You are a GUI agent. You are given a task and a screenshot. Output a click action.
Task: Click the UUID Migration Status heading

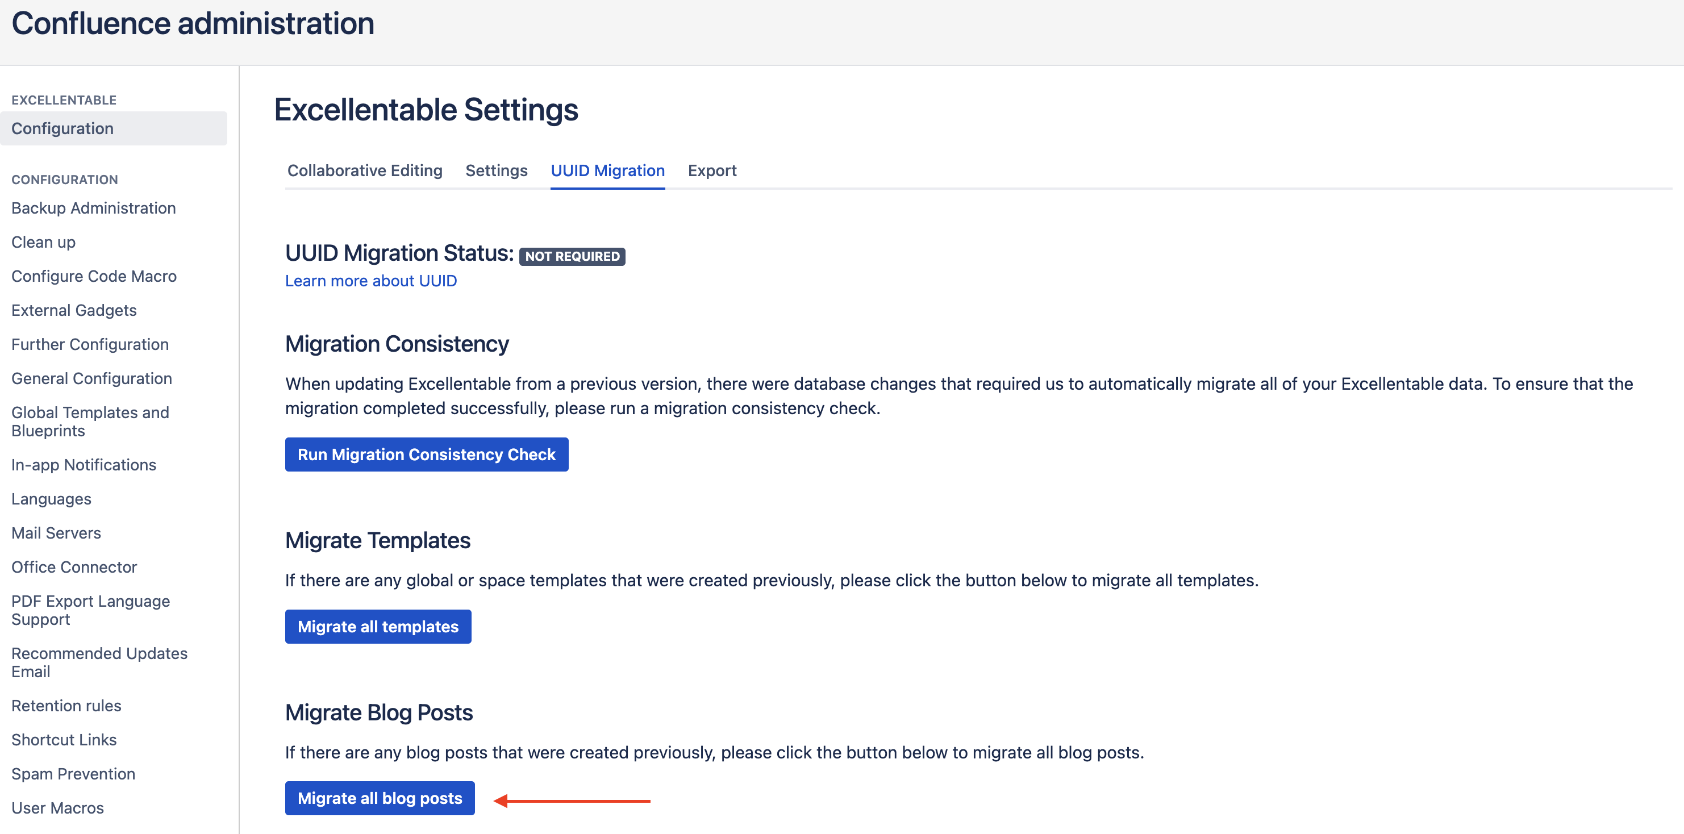(399, 252)
